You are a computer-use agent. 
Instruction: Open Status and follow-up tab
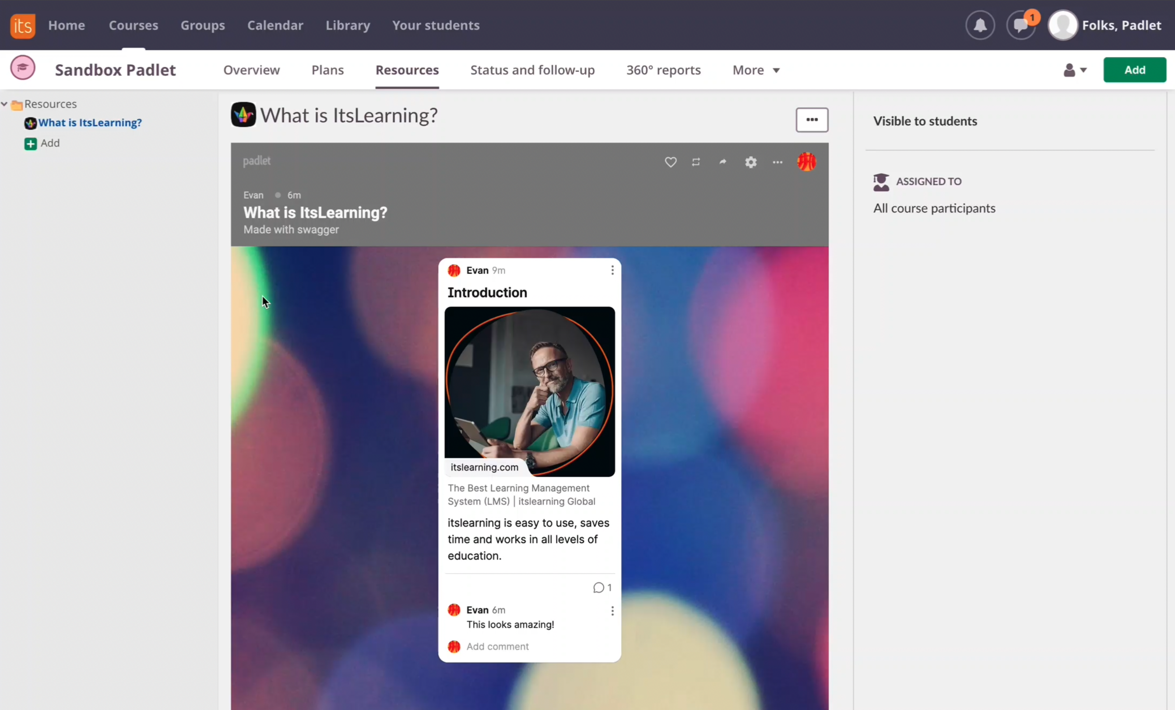tap(532, 70)
